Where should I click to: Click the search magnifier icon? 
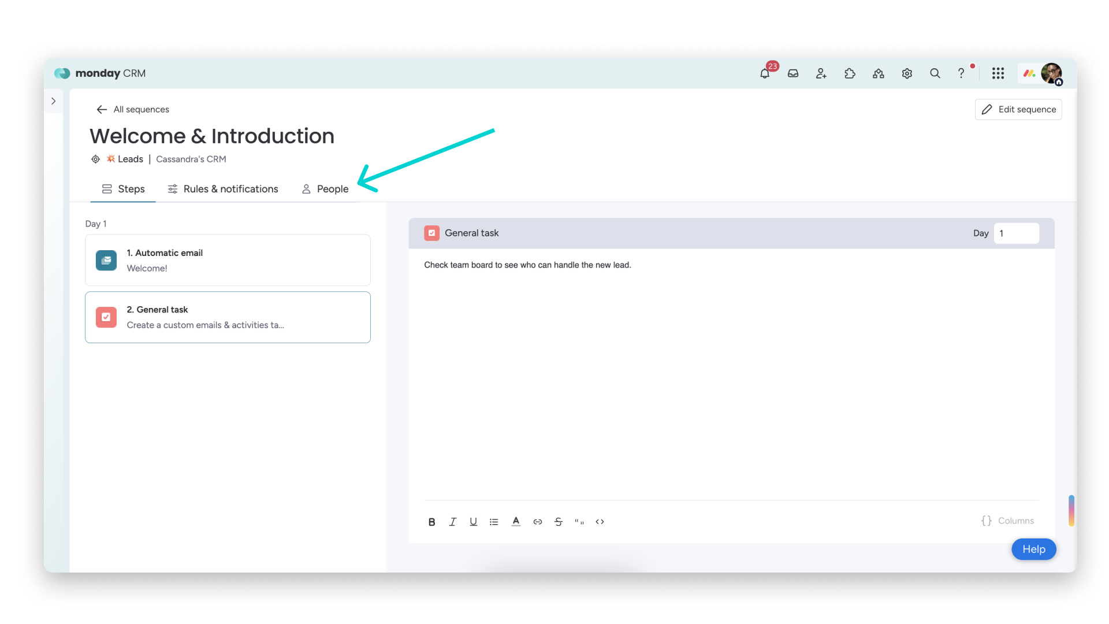click(x=935, y=73)
